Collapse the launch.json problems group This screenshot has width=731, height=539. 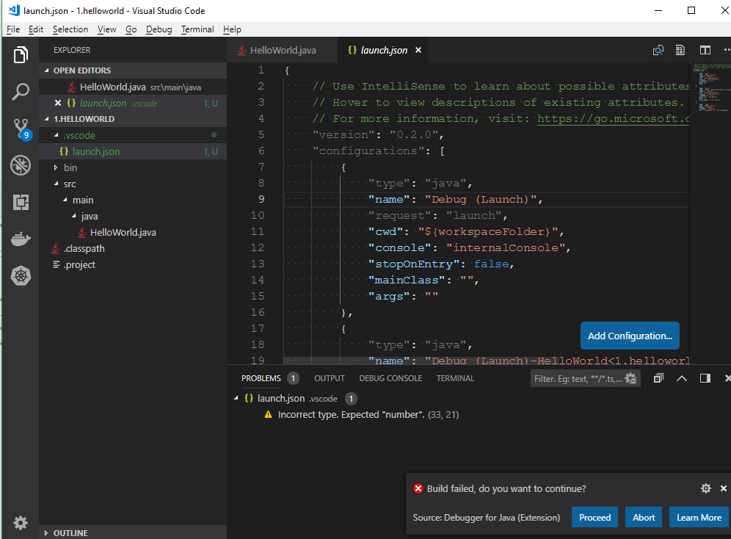click(x=236, y=398)
